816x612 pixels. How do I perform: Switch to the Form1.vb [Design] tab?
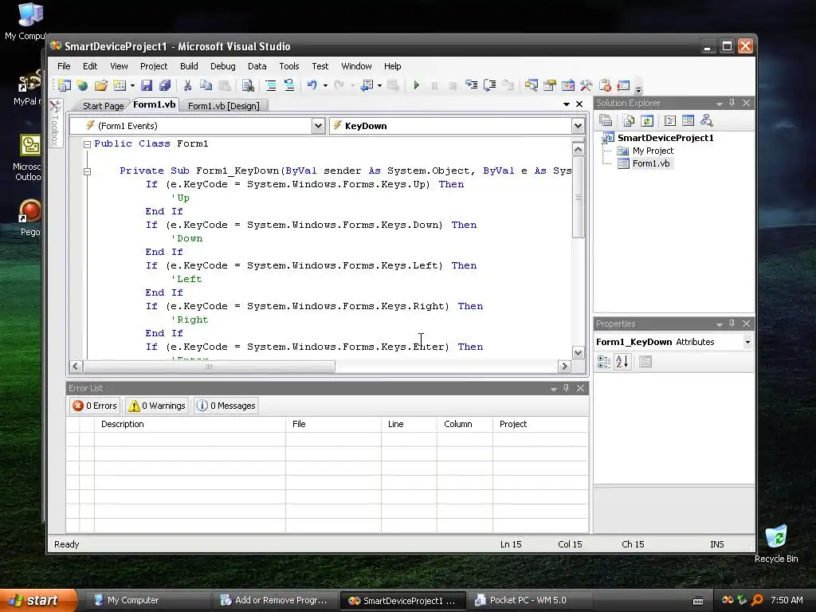coord(224,106)
